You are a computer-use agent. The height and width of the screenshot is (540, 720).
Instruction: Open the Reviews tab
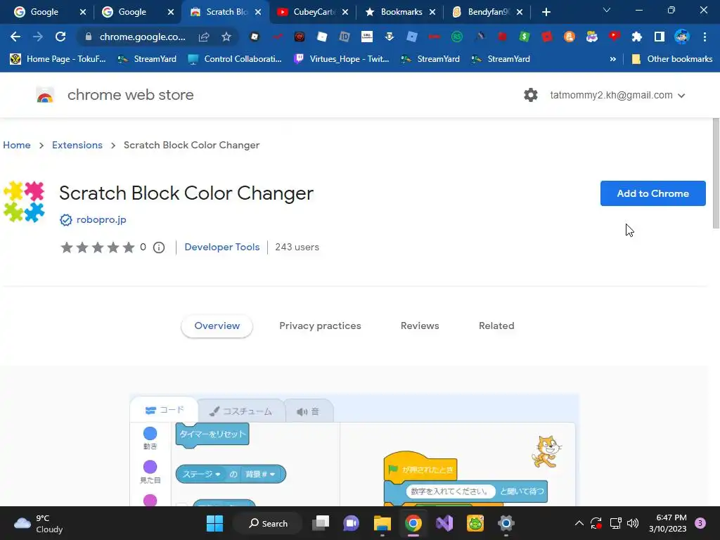click(420, 326)
